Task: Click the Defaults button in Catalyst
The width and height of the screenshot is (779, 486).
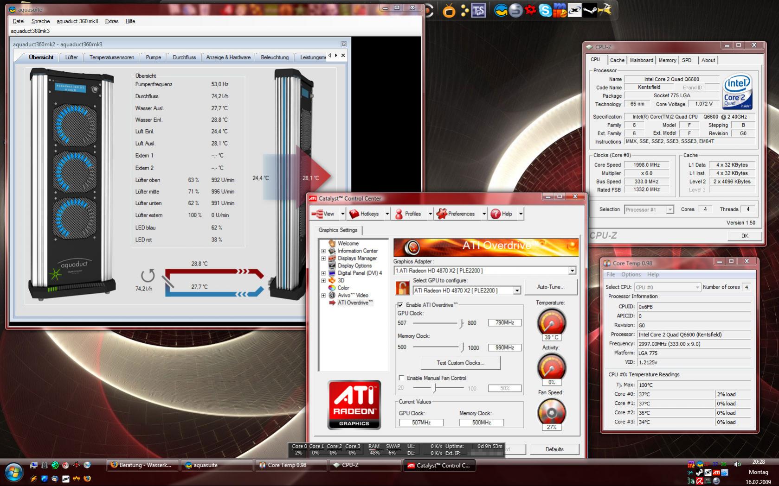Action: point(554,449)
